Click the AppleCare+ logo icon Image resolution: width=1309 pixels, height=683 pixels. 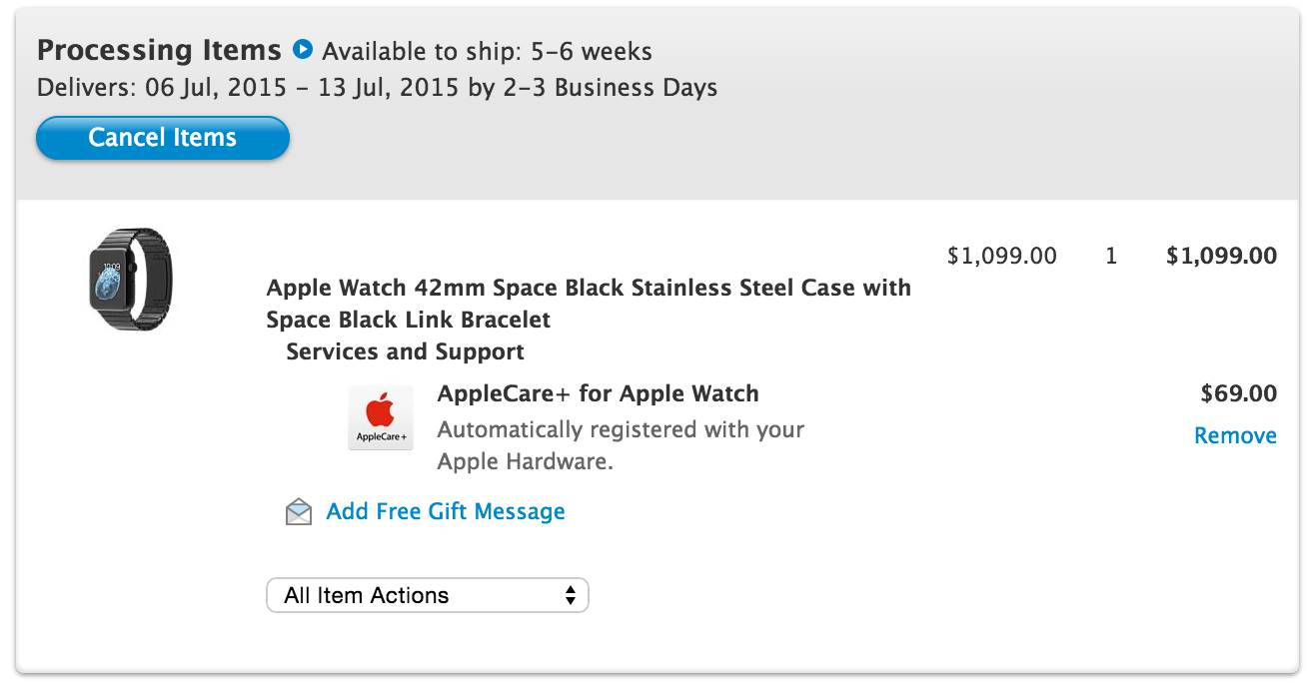(x=381, y=417)
